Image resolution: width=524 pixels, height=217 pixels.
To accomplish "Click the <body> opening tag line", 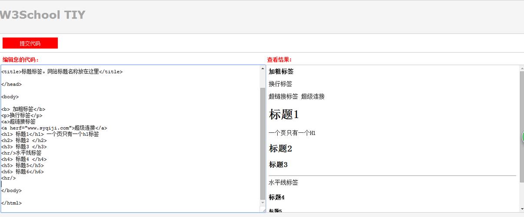I will point(10,97).
